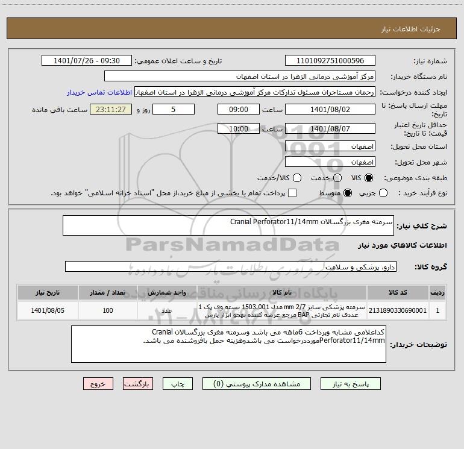Click the شهر محل تحویل label
Screen dimensions: 464x449
(x=421, y=163)
